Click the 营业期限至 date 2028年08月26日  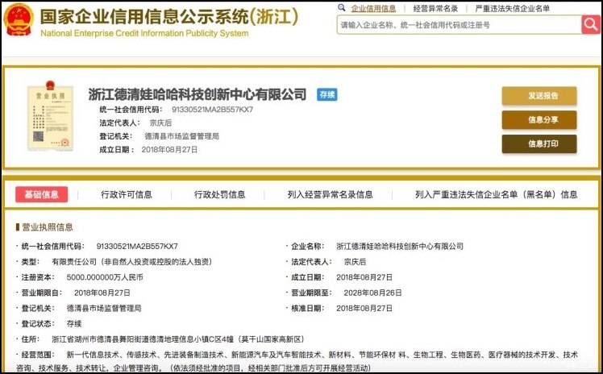coord(372,293)
